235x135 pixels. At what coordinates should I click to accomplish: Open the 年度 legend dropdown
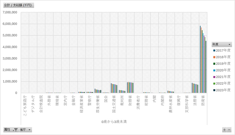pos(222,45)
